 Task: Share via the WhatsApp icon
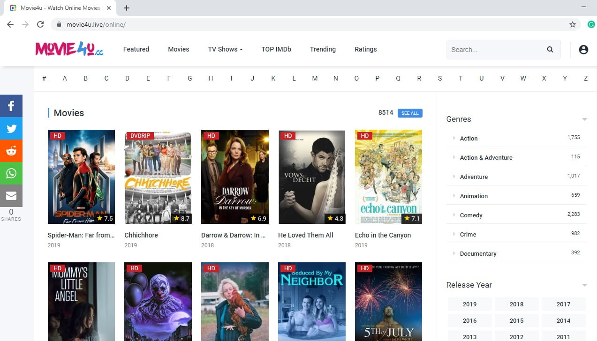pyautogui.click(x=11, y=173)
